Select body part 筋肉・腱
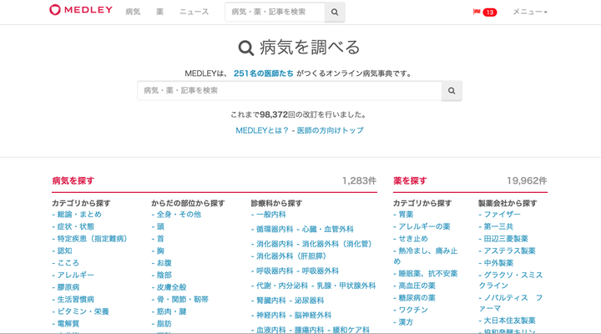This screenshot has width=601, height=334. coord(171,311)
